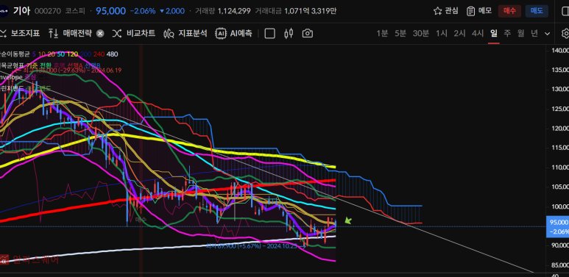Toggle the Ichimoku 기준 line legend

click(32, 65)
